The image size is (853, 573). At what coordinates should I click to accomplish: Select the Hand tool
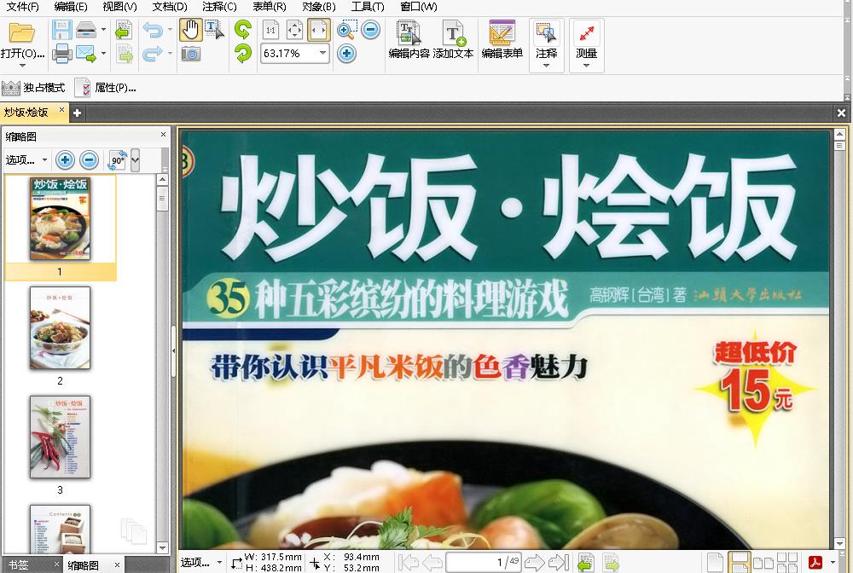[x=190, y=30]
